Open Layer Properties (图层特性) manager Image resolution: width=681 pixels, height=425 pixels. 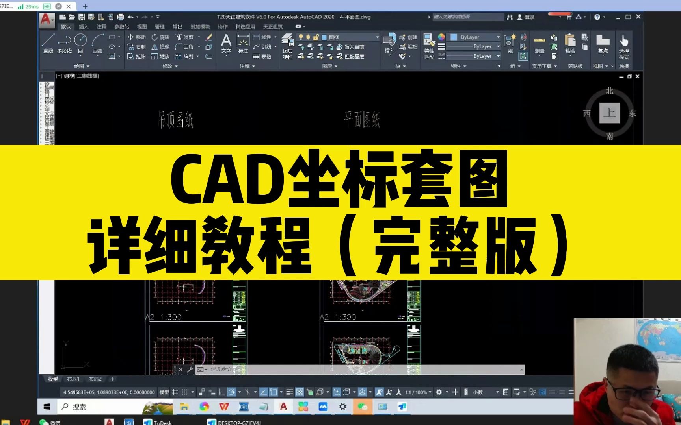[x=288, y=46]
